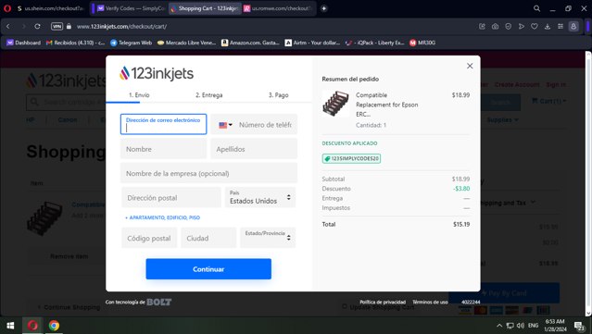Viewport: 592px width, 334px height.
Task: Focus the Dirección de correo electrónico field
Action: click(x=163, y=124)
